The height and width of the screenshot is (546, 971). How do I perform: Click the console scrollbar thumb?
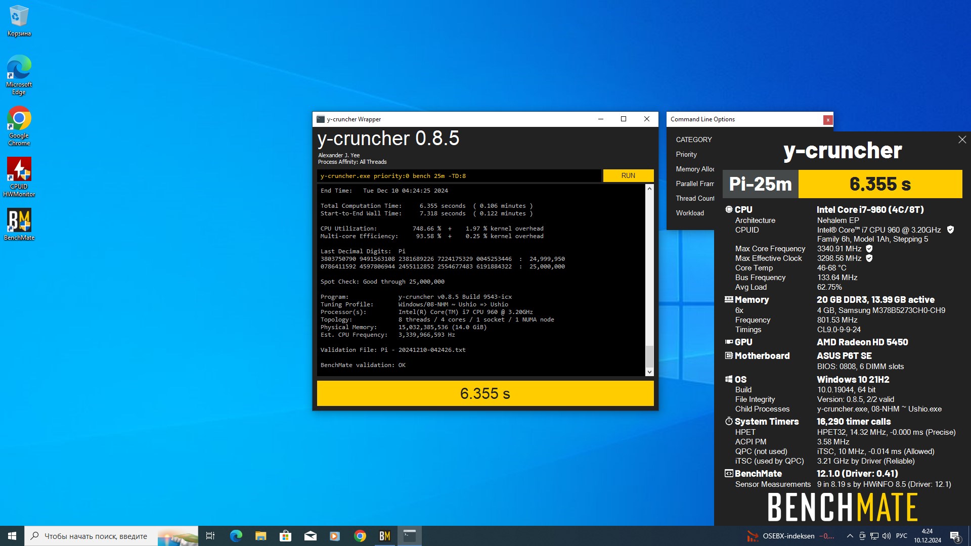pyautogui.click(x=649, y=356)
